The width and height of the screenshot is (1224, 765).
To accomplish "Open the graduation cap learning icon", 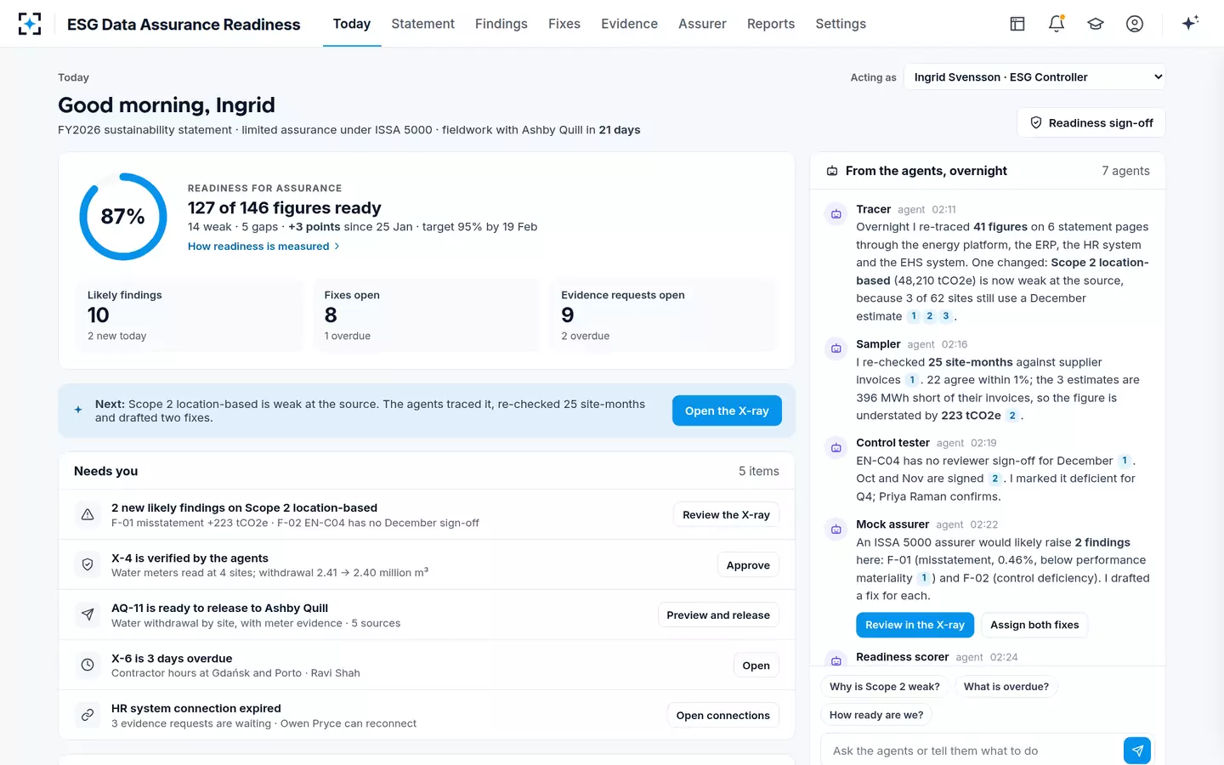I will pos(1096,24).
